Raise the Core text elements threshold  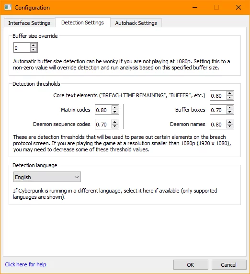(x=230, y=93)
